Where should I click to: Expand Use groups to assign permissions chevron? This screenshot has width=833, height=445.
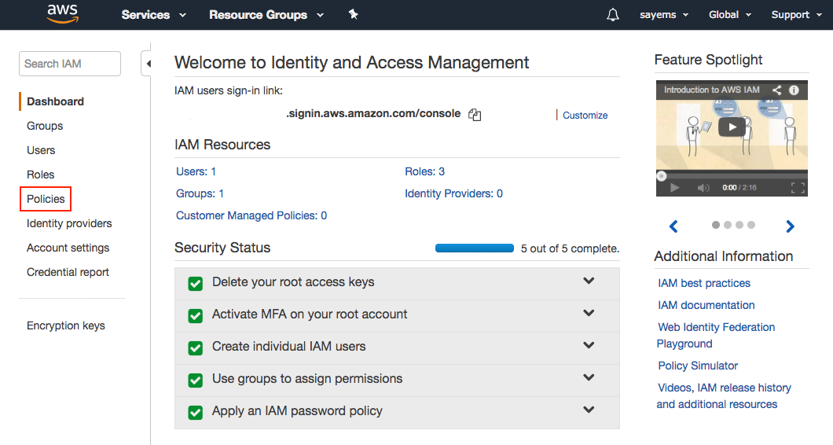(x=589, y=377)
